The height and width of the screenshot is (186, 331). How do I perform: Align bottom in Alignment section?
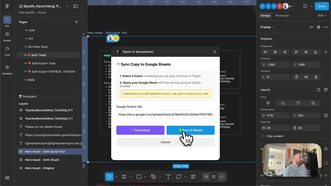click(316, 52)
